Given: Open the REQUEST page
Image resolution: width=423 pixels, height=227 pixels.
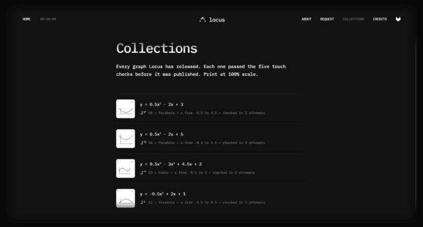Looking at the screenshot, I should 327,19.
